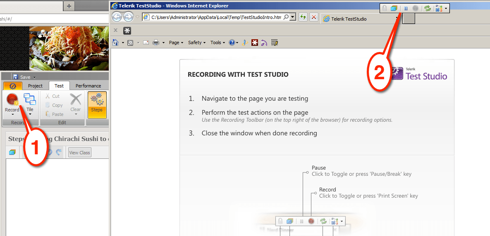Open the Home dropdown arrow
Screen dimensions: 490x236
[123, 43]
